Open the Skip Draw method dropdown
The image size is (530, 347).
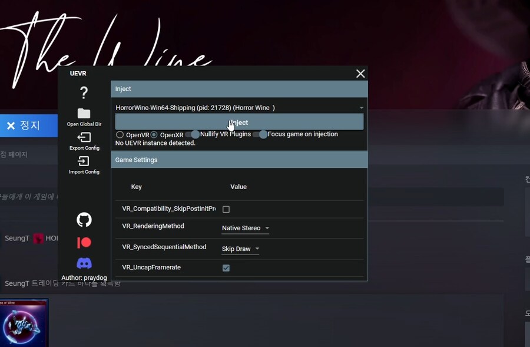tap(240, 249)
